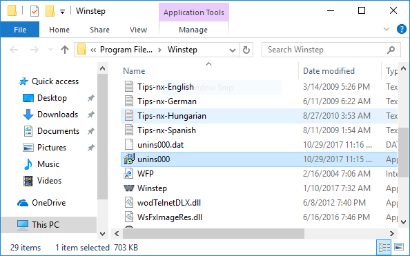This screenshot has width=410, height=256.
Task: Select the Winstep application icon
Action: [x=128, y=188]
